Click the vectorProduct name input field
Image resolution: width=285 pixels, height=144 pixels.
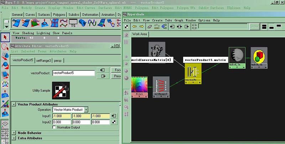point(74,73)
